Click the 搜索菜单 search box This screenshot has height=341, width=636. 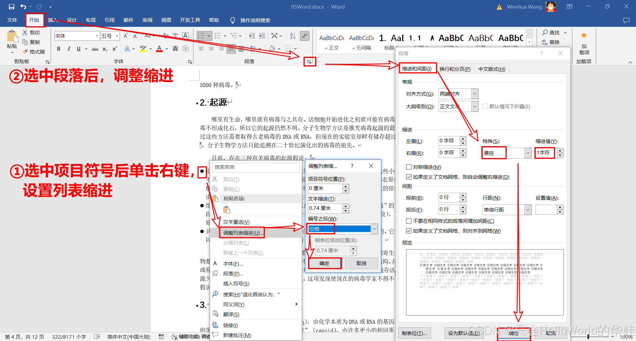click(x=256, y=167)
